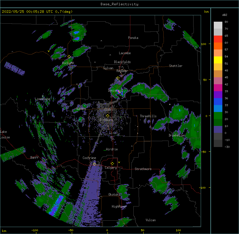
Task: Pick the red swatch between 65 and 60
Action: click(218, 39)
